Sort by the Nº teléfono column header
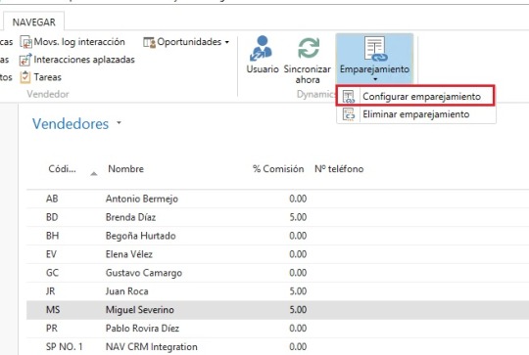Image resolution: width=529 pixels, height=355 pixels. pos(339,169)
